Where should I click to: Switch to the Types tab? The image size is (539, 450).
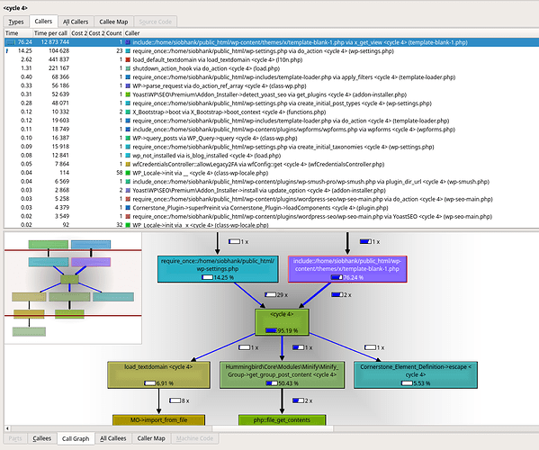[x=16, y=22]
